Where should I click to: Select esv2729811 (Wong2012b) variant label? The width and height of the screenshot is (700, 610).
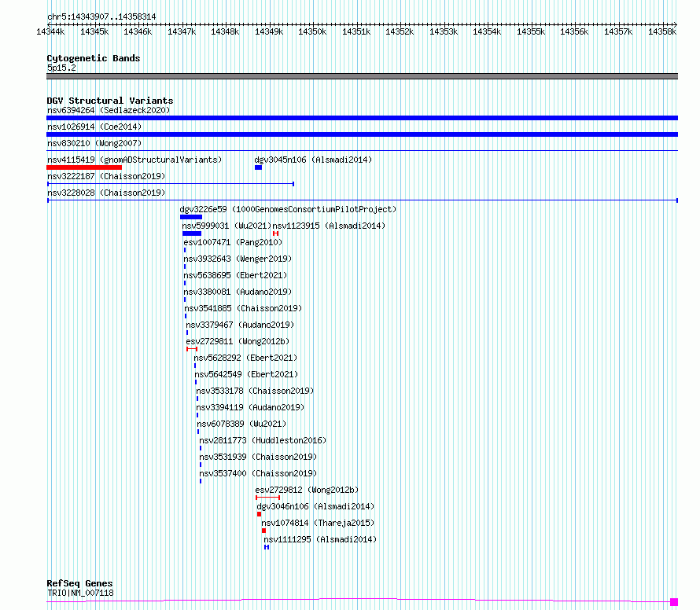coord(238,341)
